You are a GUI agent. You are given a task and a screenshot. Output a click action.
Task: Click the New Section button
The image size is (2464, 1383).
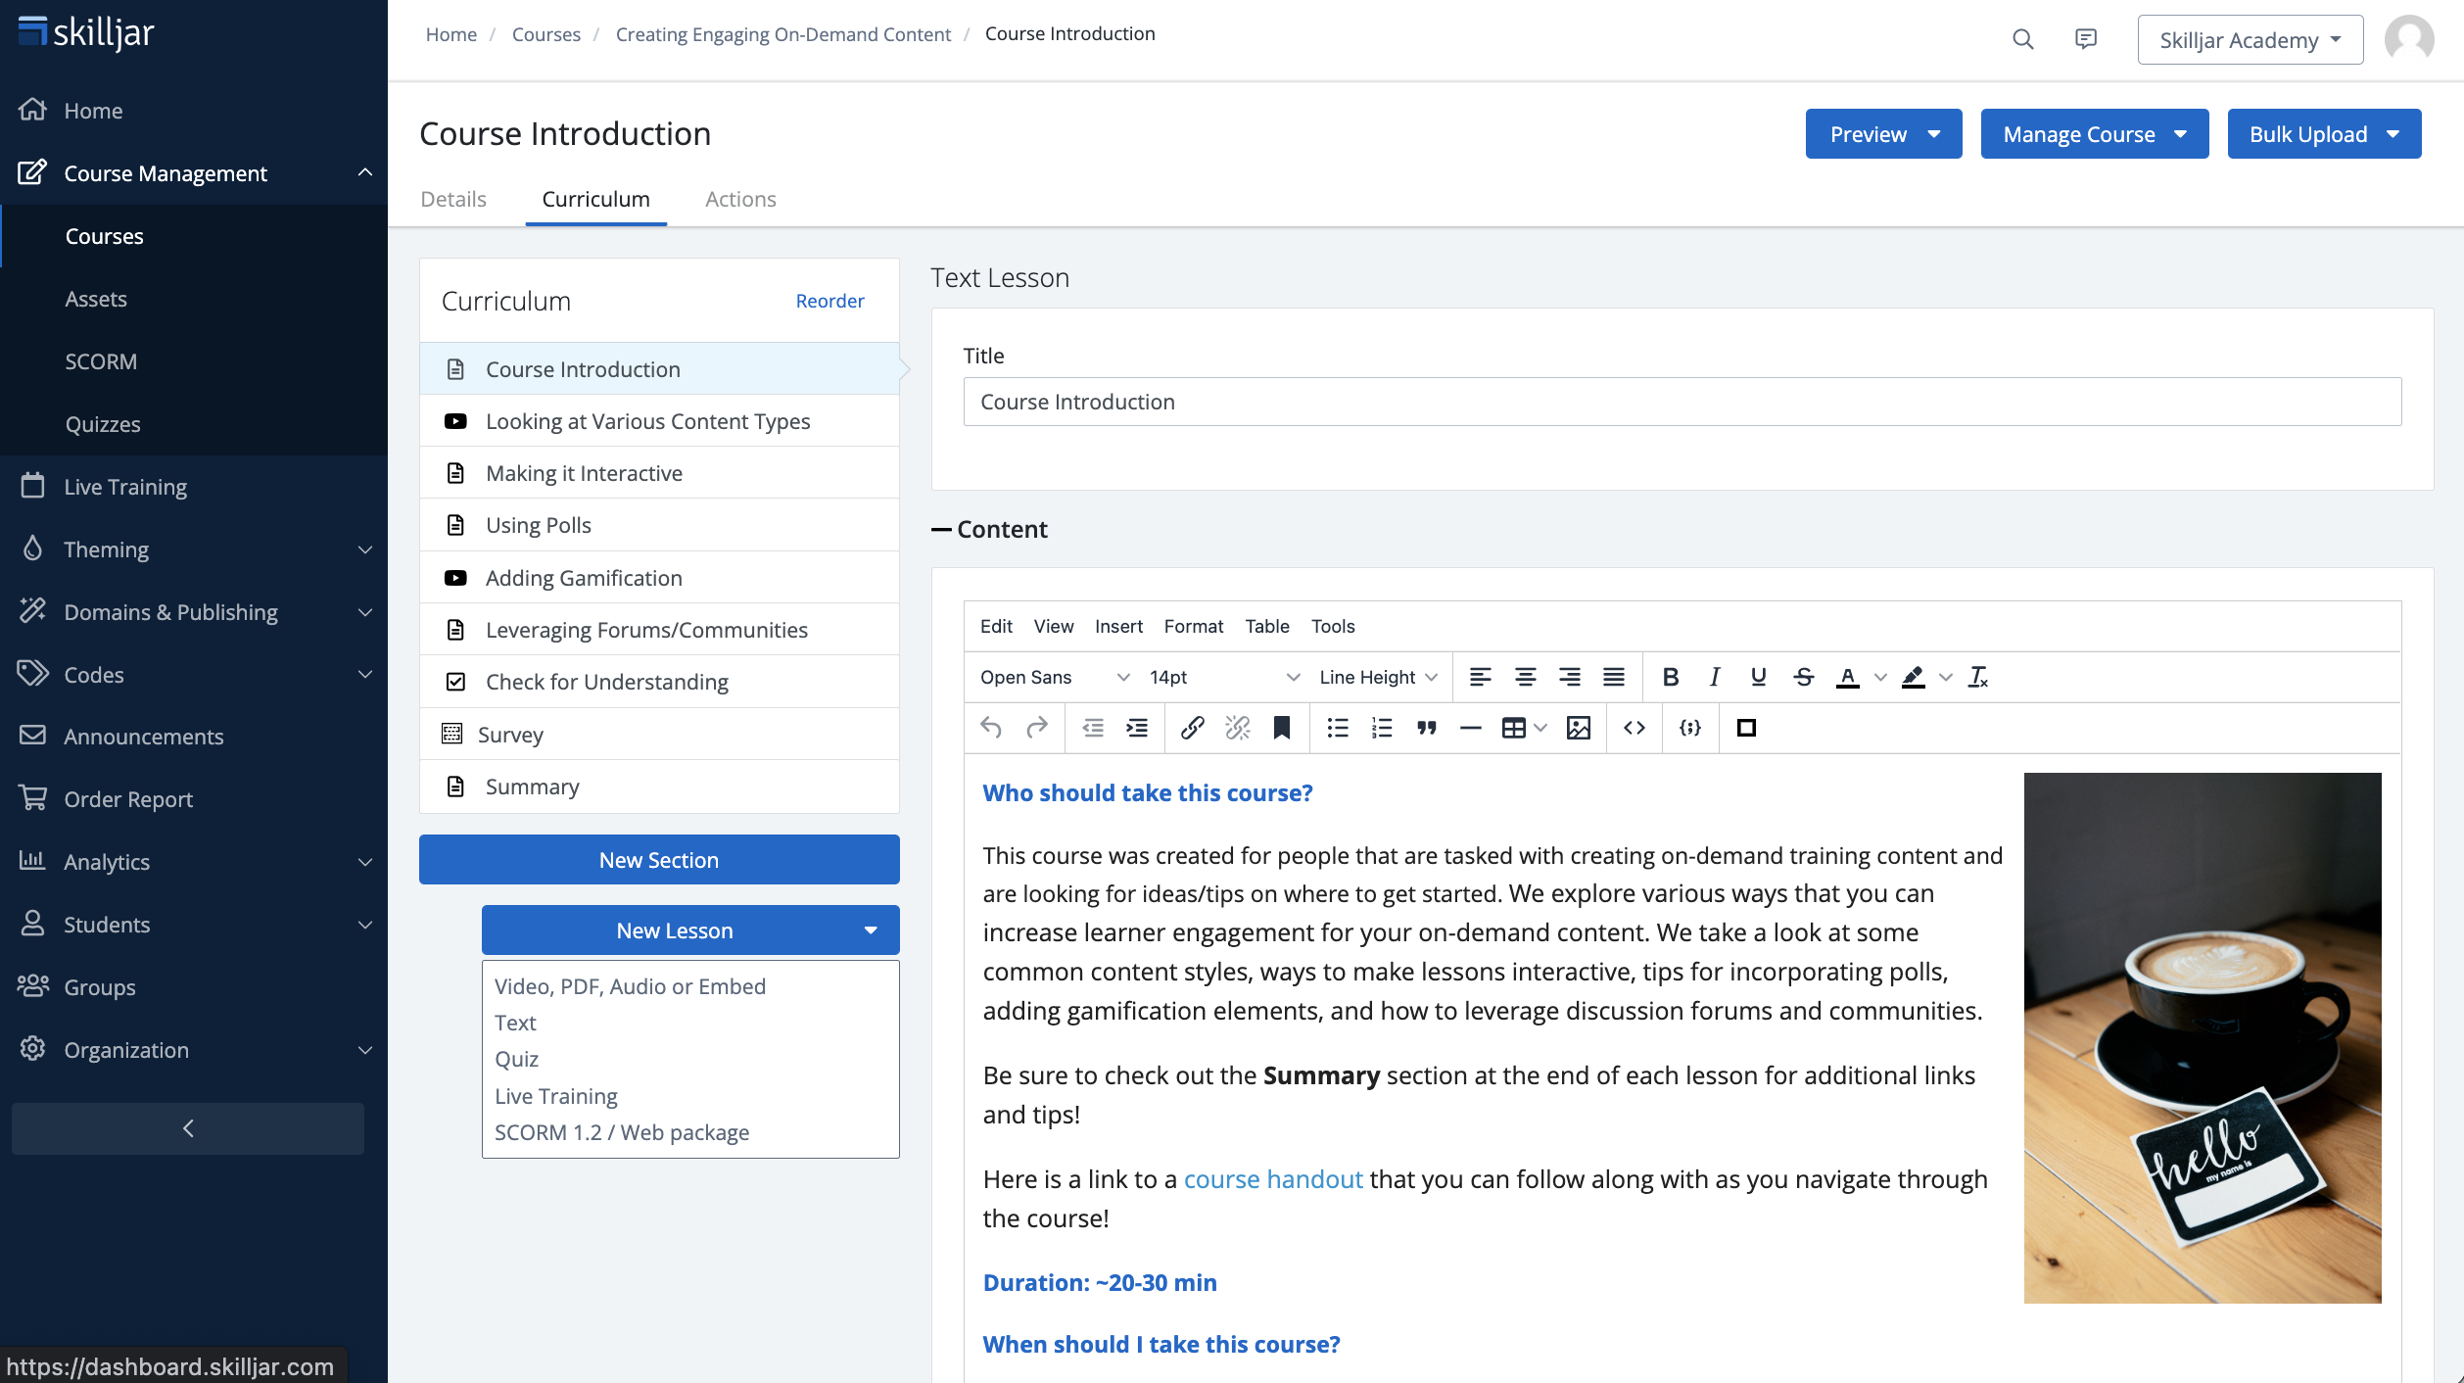pyautogui.click(x=659, y=860)
